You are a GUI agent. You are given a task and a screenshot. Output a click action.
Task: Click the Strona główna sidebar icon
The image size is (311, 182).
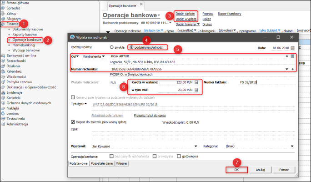[x=3, y=3]
